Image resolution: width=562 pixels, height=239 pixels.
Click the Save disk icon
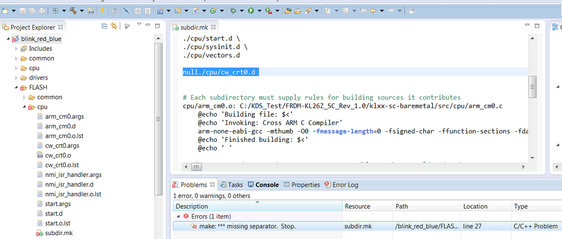(23, 11)
